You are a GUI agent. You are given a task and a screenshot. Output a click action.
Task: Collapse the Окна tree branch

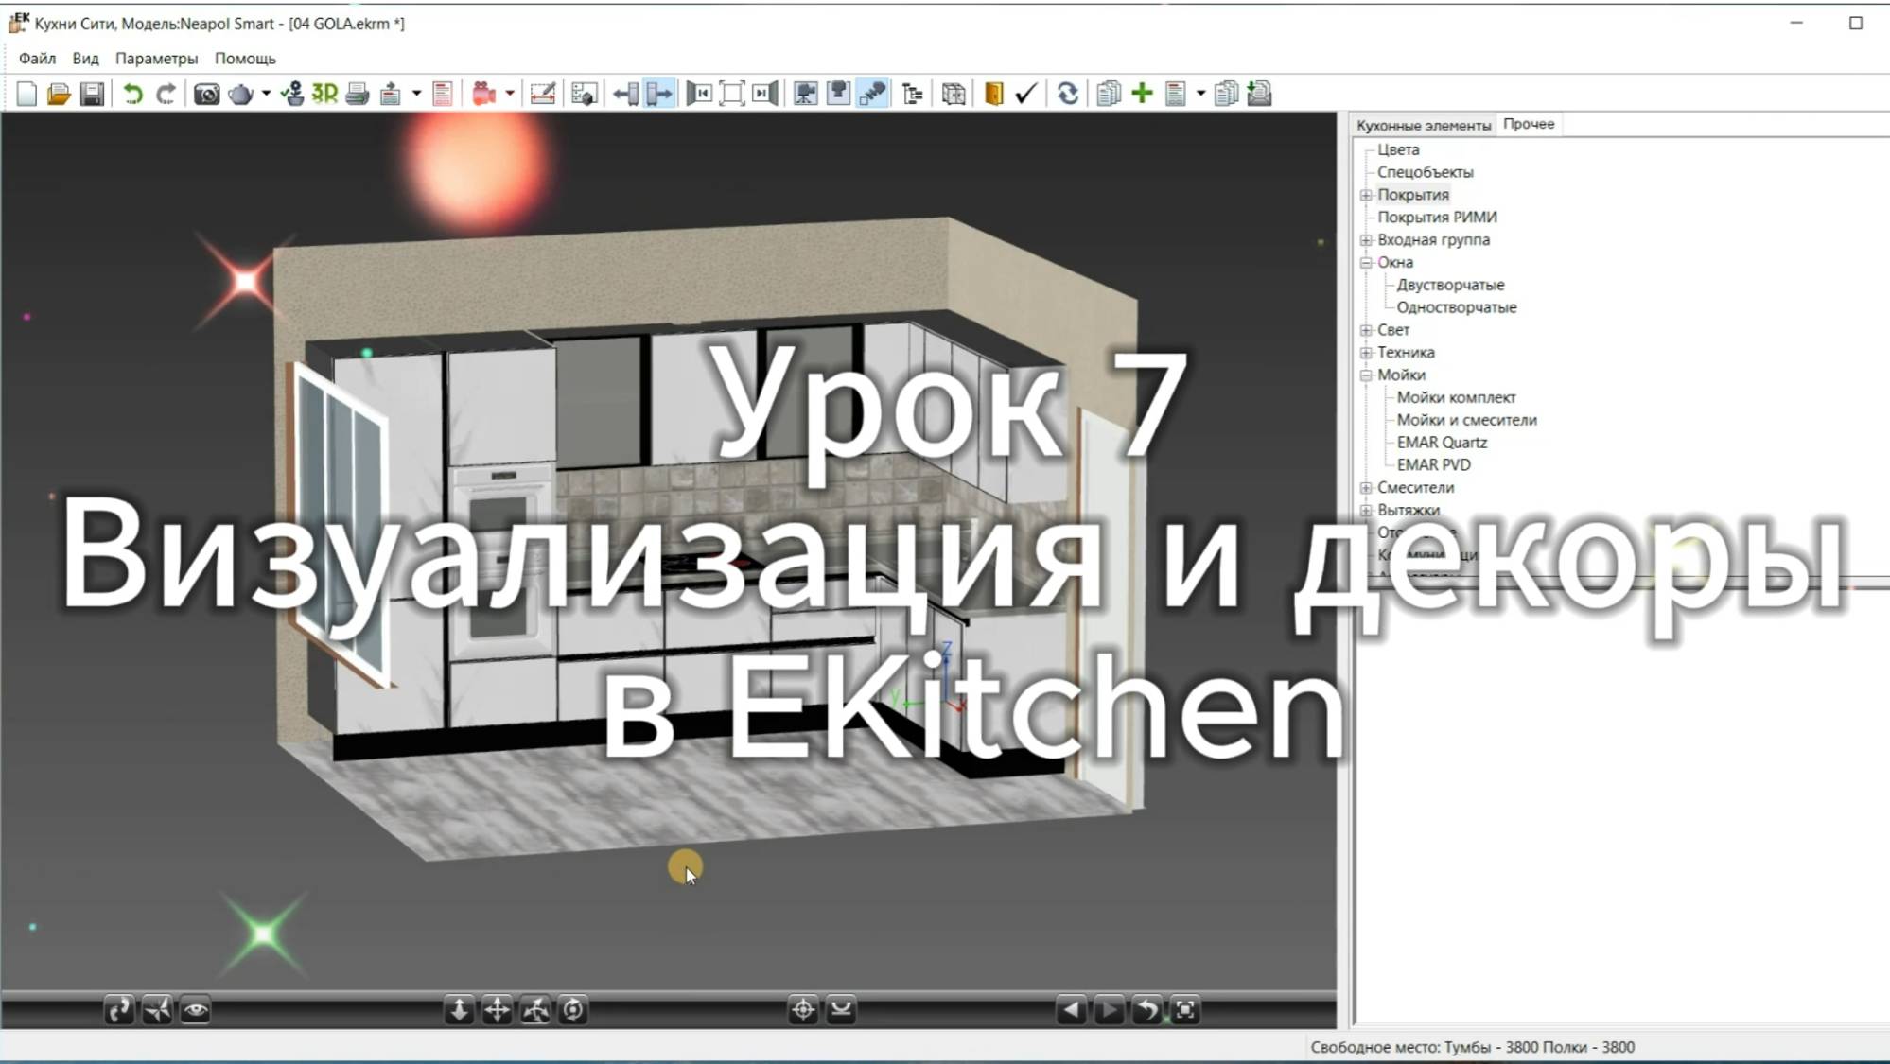coord(1365,262)
